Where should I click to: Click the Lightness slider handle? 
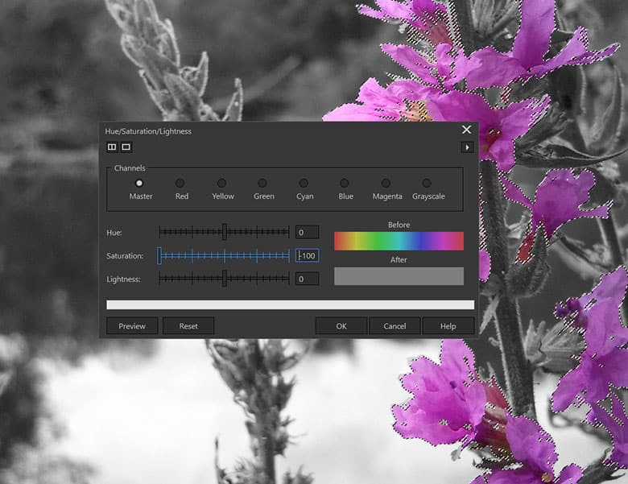(x=225, y=279)
